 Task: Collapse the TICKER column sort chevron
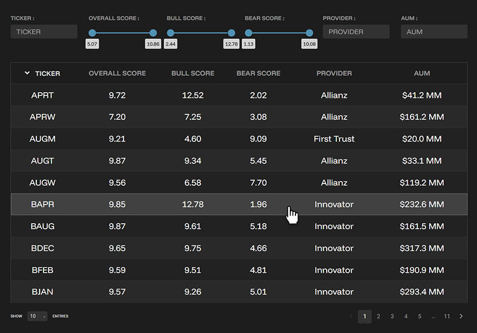[26, 73]
